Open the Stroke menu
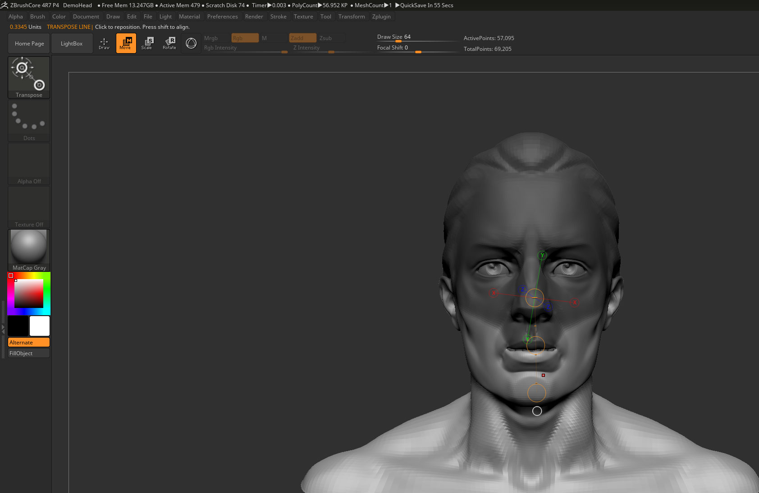The width and height of the screenshot is (759, 493). point(279,17)
